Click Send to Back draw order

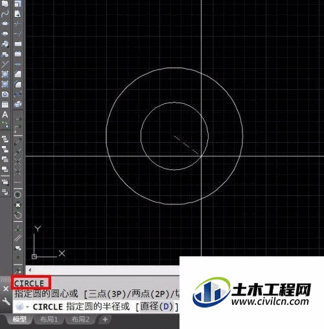(x=5, y=149)
